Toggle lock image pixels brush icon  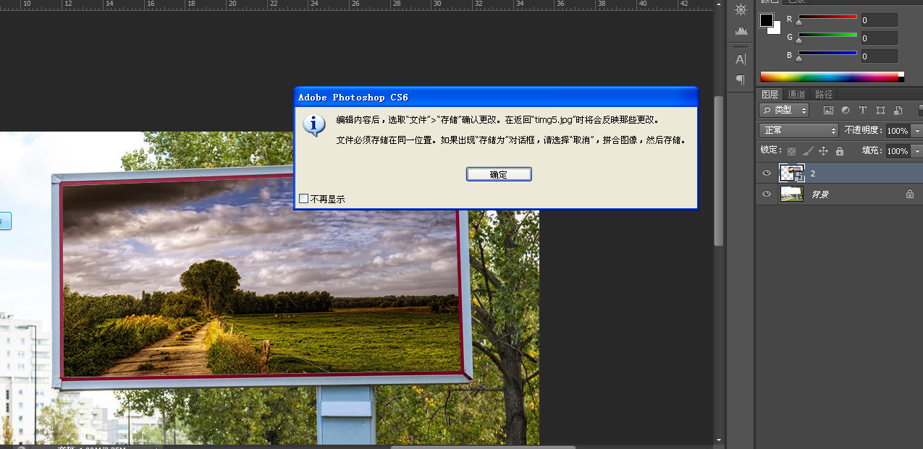coord(807,151)
